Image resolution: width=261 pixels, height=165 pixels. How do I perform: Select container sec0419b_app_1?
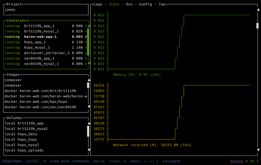46,58
